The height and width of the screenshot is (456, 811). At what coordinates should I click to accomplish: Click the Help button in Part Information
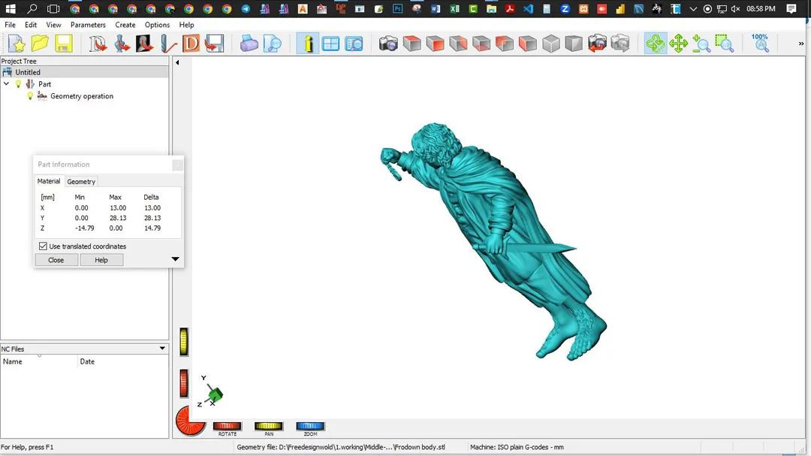(101, 260)
